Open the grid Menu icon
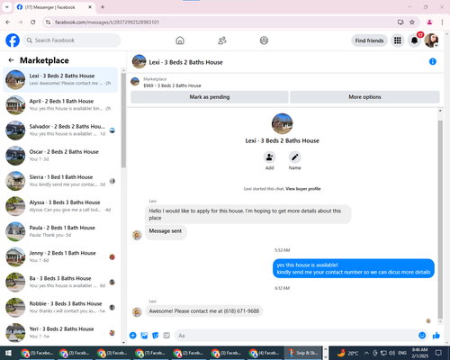This screenshot has width=450, height=360. click(x=398, y=40)
